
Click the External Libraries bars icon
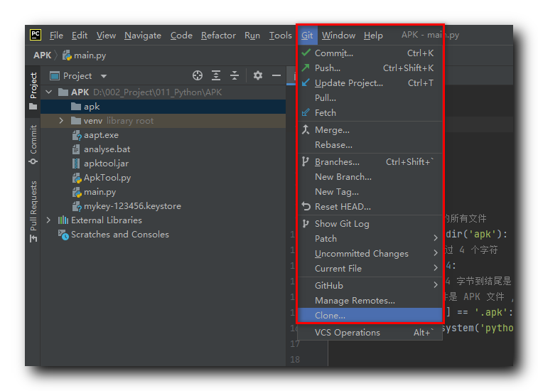click(x=63, y=220)
